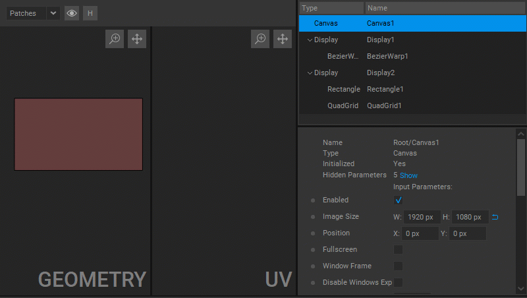Click the zoom icon in Geometry view
The image size is (527, 298).
115,39
